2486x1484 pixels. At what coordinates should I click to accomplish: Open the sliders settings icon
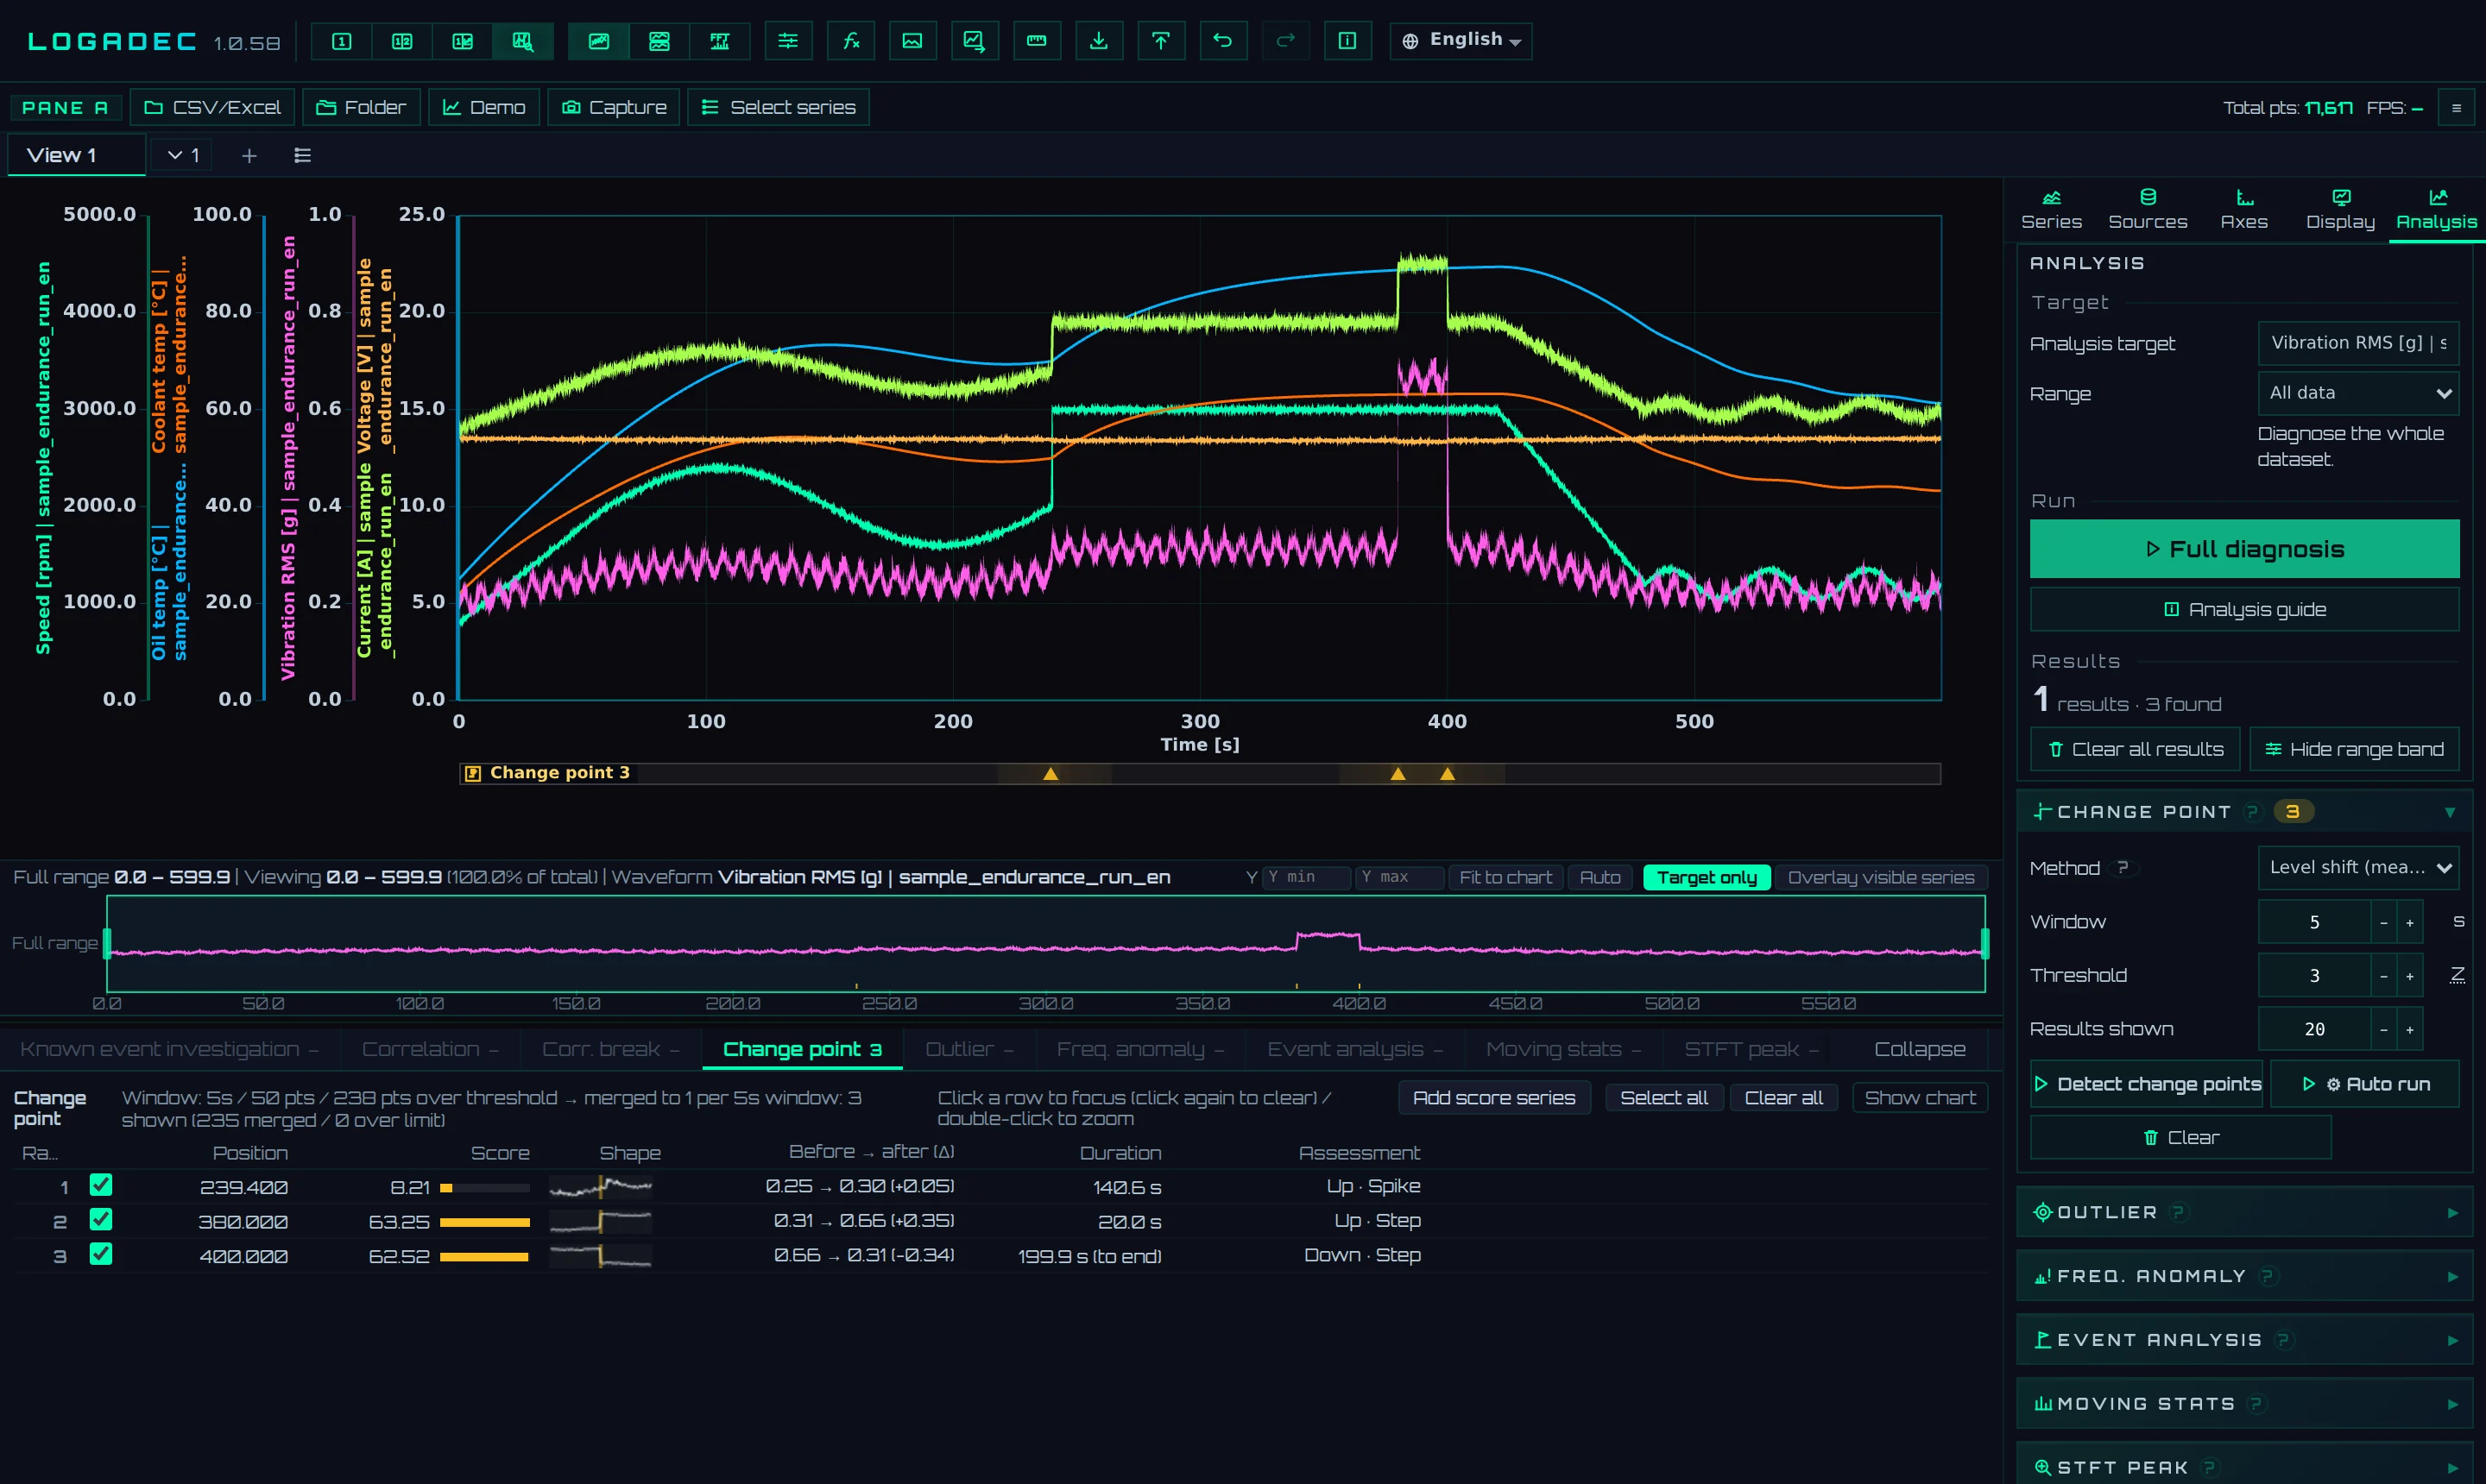788,41
